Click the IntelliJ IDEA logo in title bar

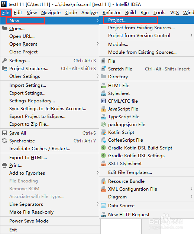(4, 4)
